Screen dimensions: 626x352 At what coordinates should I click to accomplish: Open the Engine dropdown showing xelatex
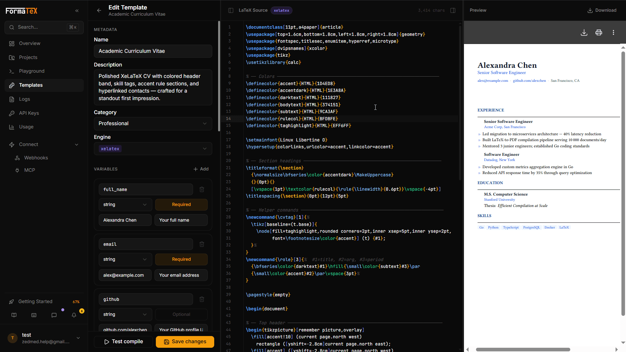click(153, 149)
